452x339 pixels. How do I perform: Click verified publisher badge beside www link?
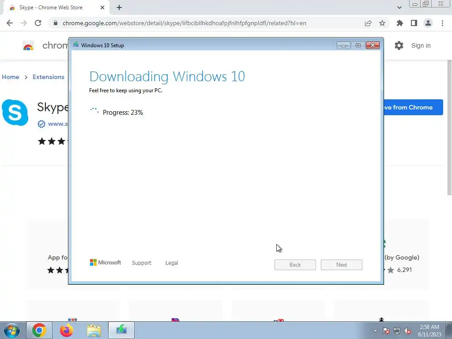pos(41,124)
